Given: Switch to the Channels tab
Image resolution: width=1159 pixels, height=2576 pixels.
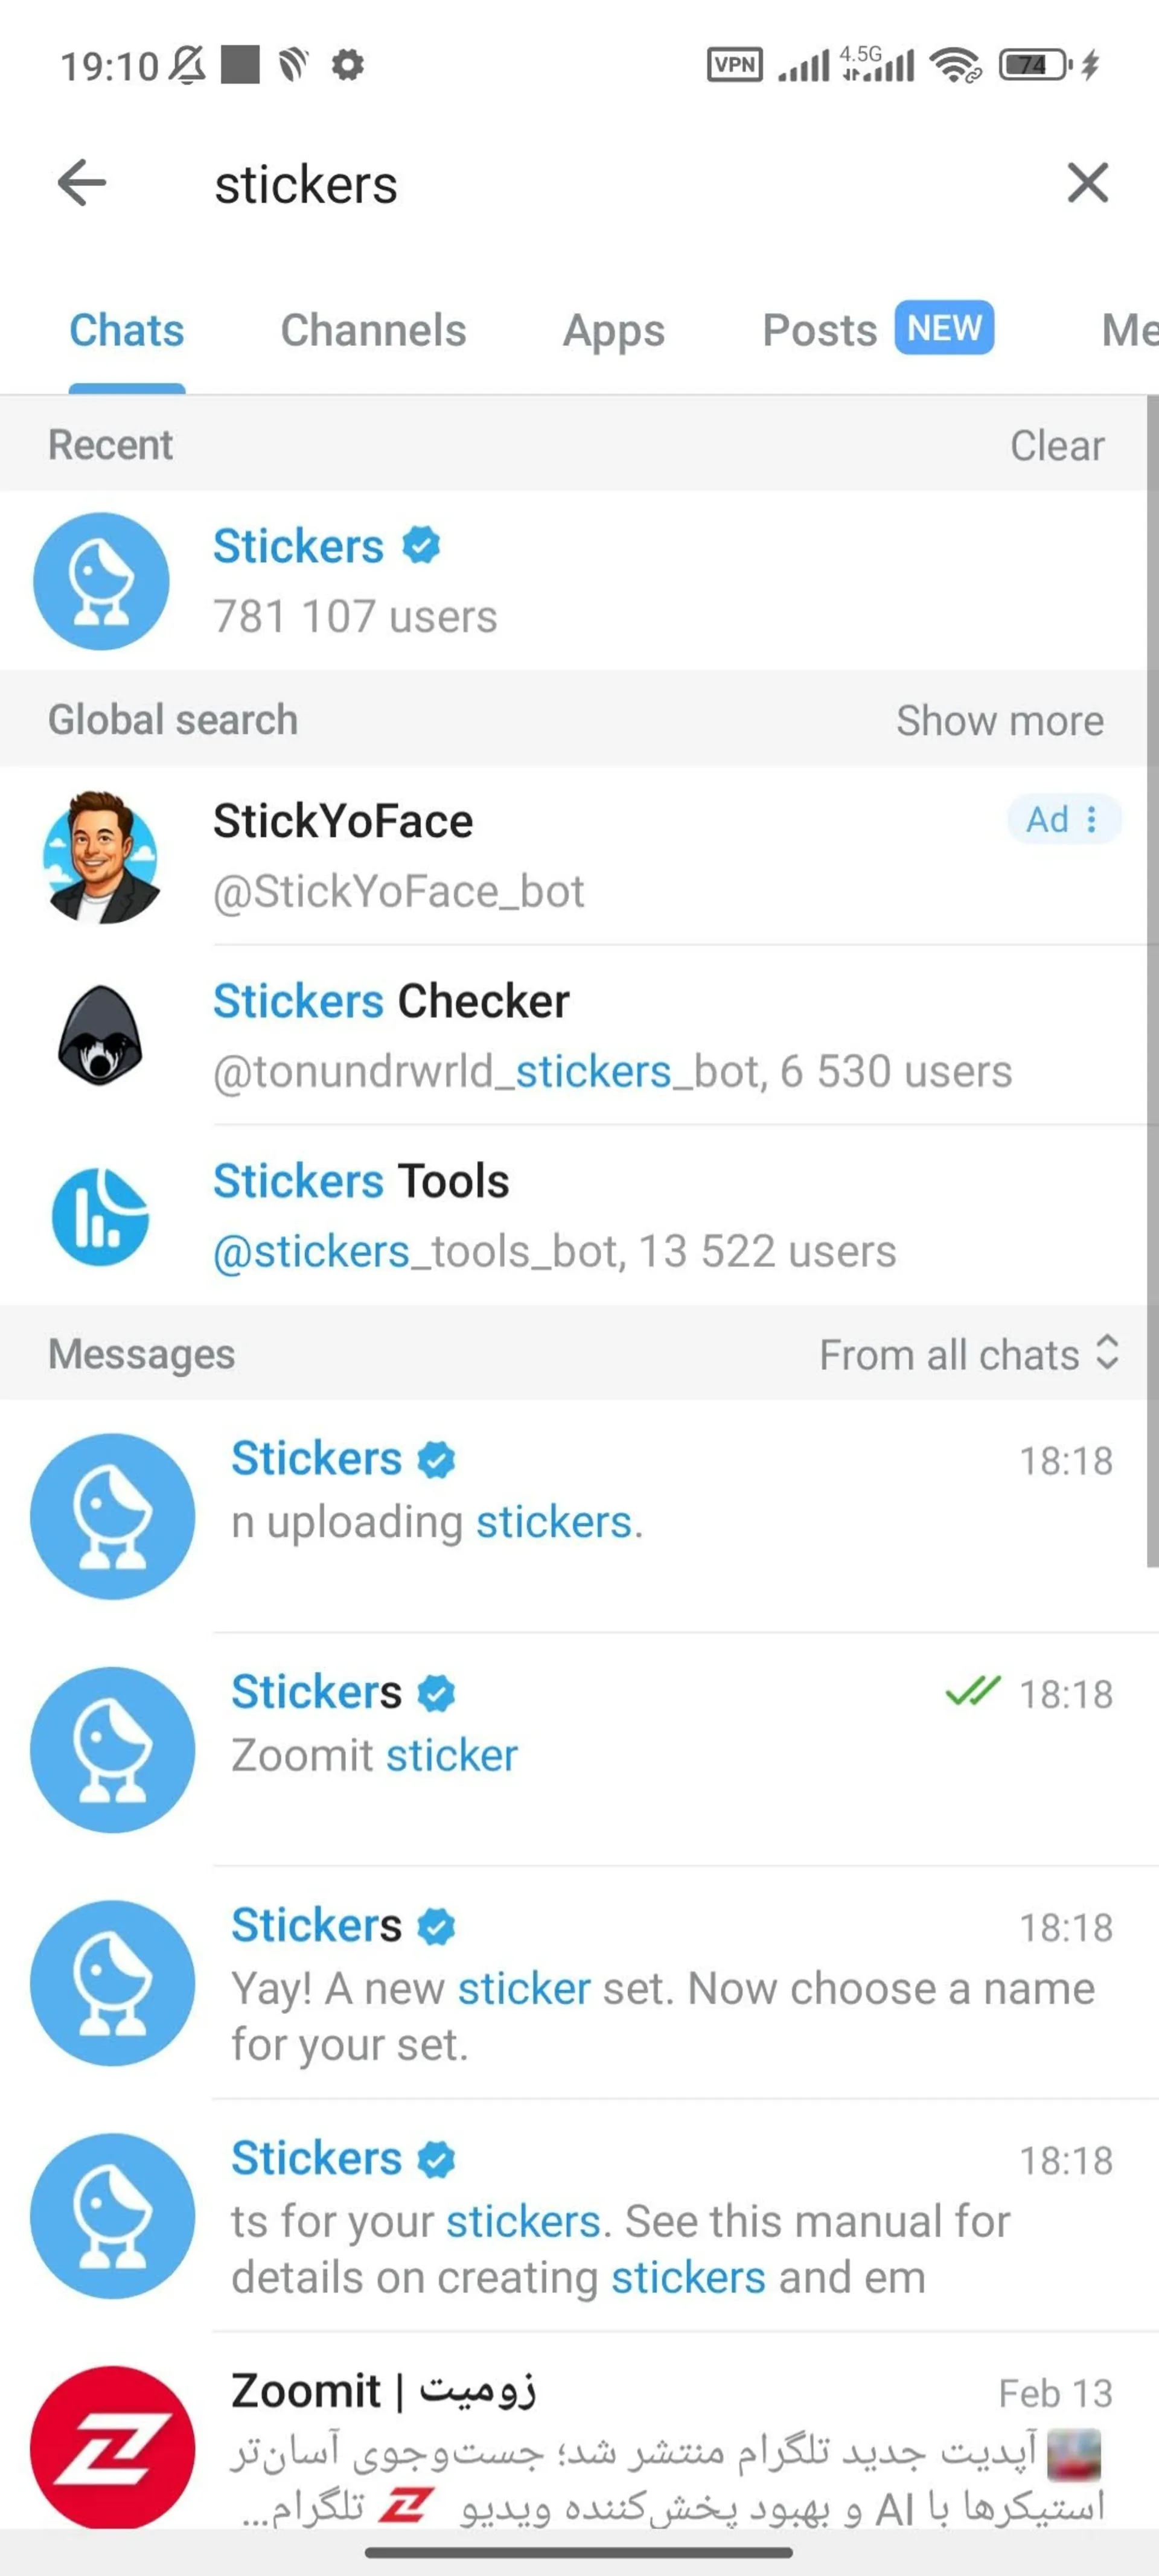Looking at the screenshot, I should pos(373,330).
